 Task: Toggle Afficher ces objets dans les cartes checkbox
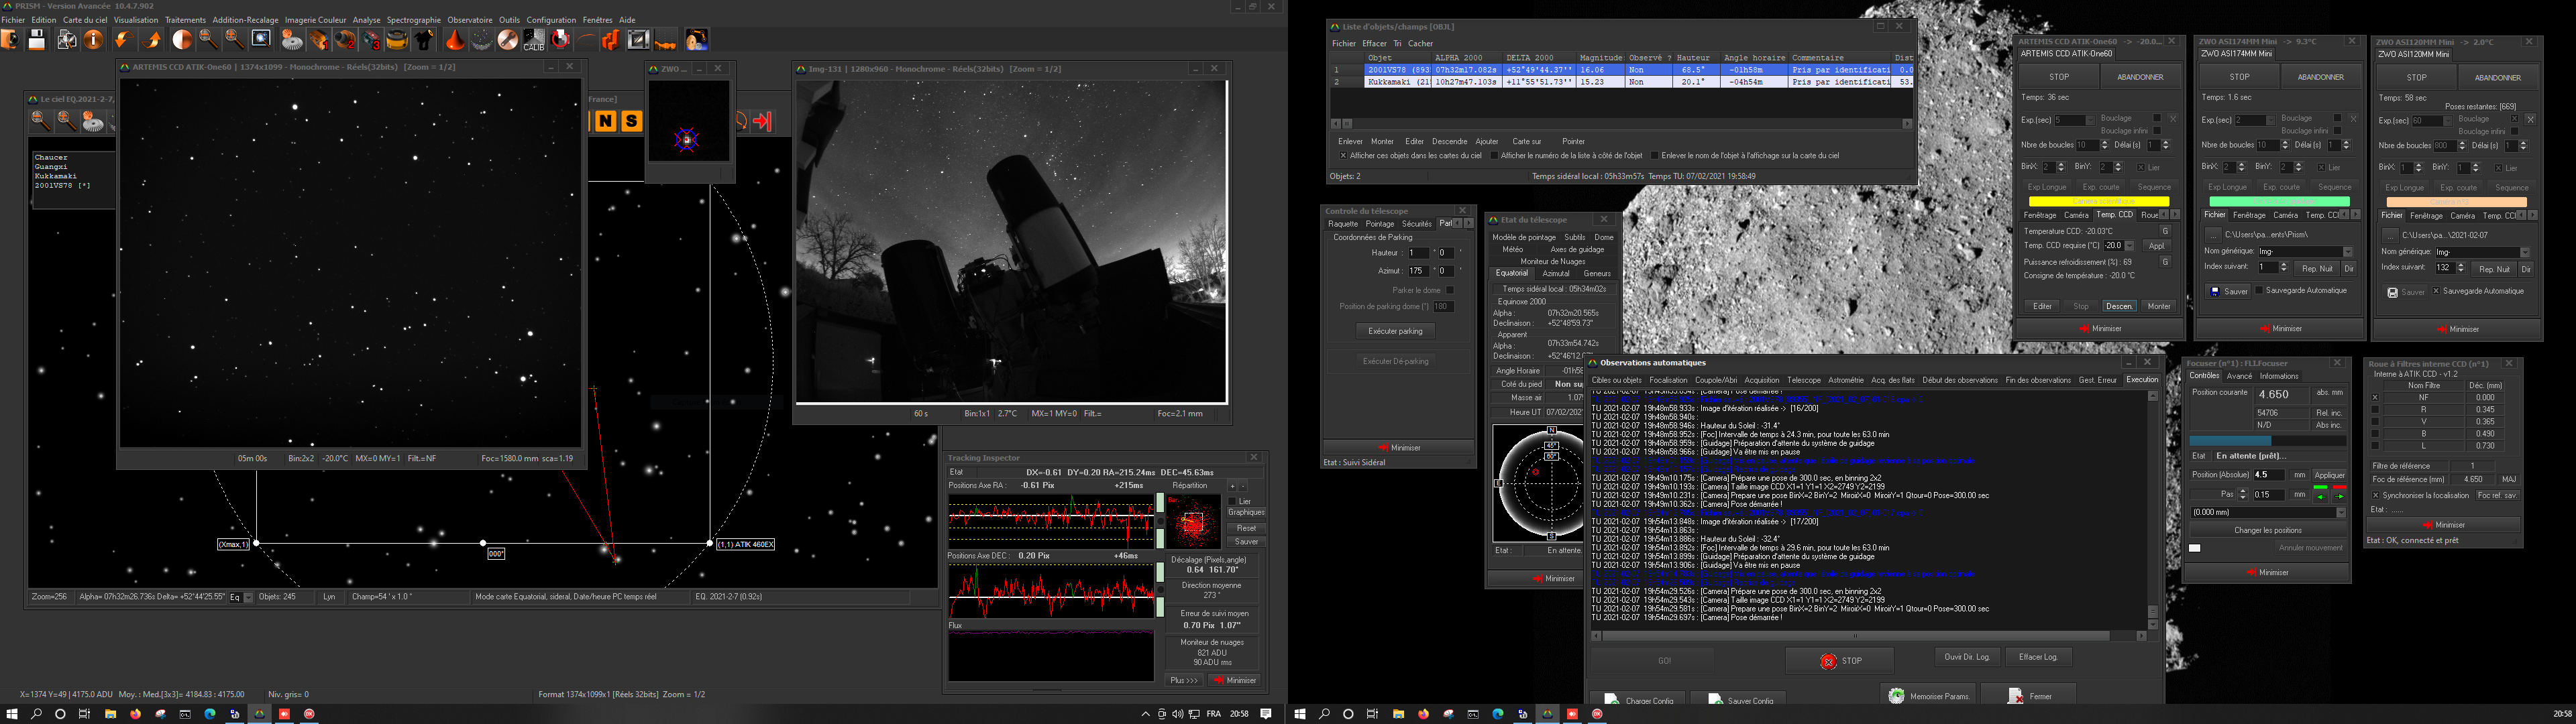pyautogui.click(x=1343, y=156)
